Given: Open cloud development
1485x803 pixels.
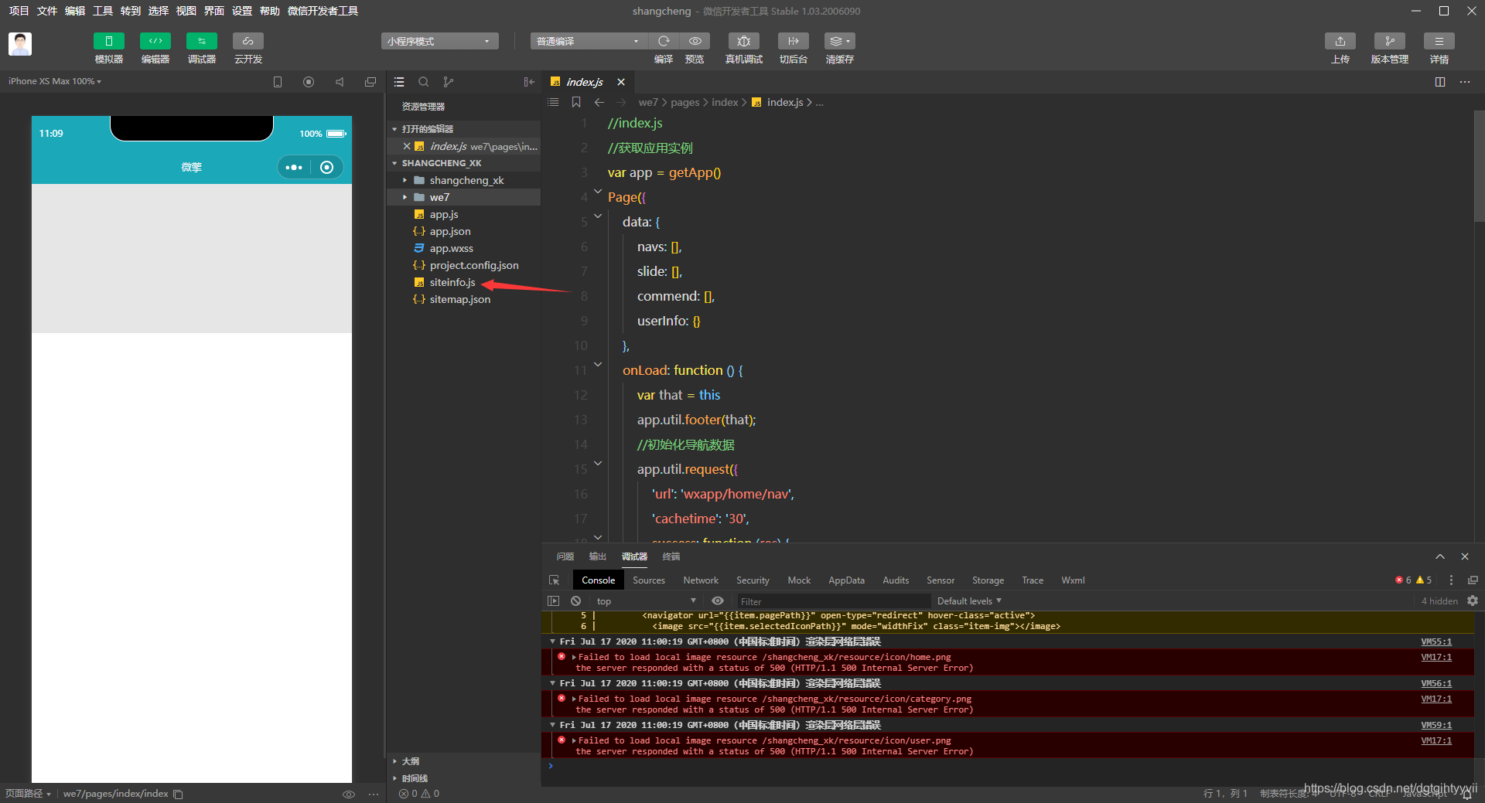Looking at the screenshot, I should coord(247,41).
